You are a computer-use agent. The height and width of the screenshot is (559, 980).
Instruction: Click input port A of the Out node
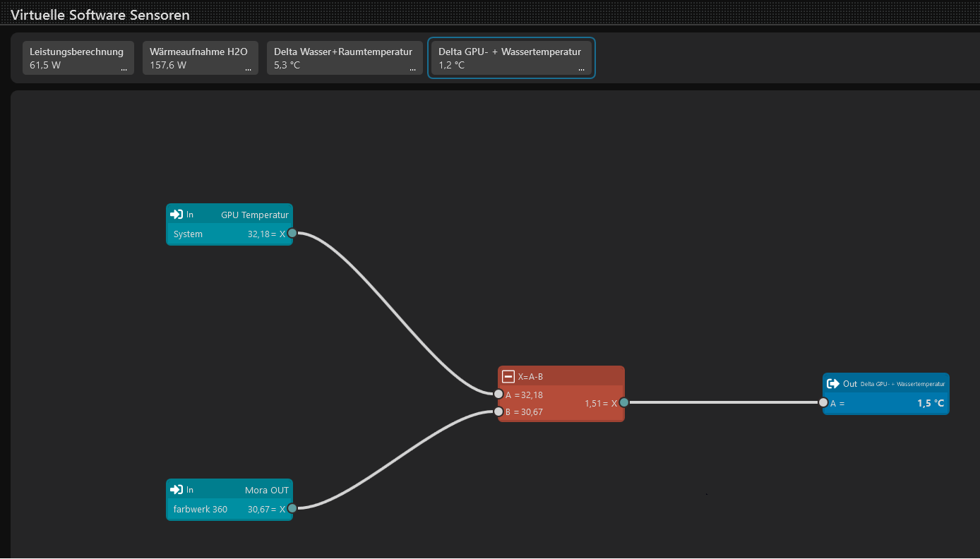point(823,402)
